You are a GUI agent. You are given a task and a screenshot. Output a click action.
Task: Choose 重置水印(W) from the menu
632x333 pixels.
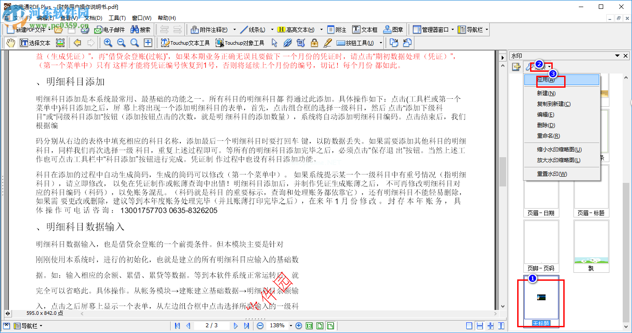pyautogui.click(x=562, y=174)
